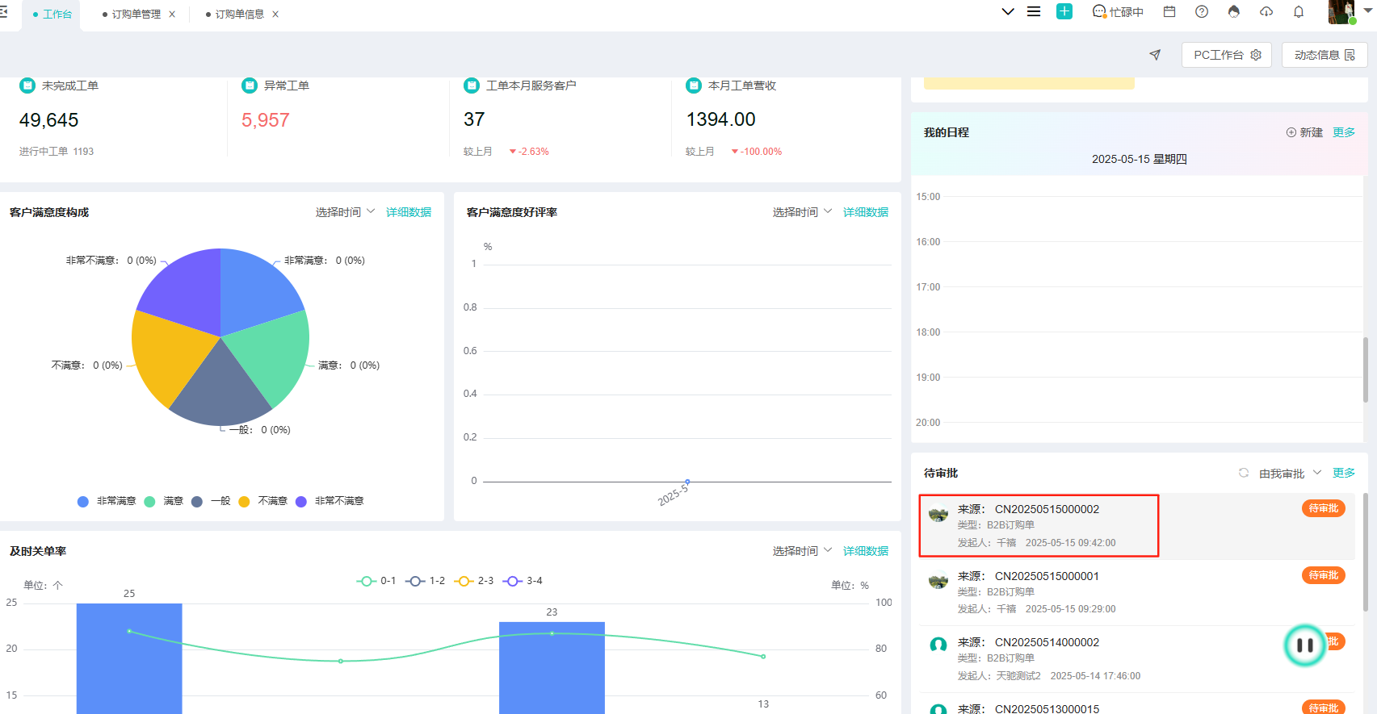This screenshot has width=1377, height=714.
Task: Switch to the 订购单管理 tab
Action: point(136,15)
